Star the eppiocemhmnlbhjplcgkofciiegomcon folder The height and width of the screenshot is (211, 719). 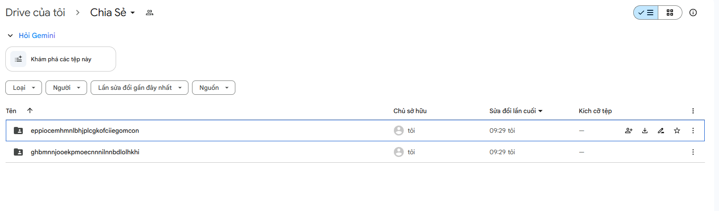click(x=677, y=131)
